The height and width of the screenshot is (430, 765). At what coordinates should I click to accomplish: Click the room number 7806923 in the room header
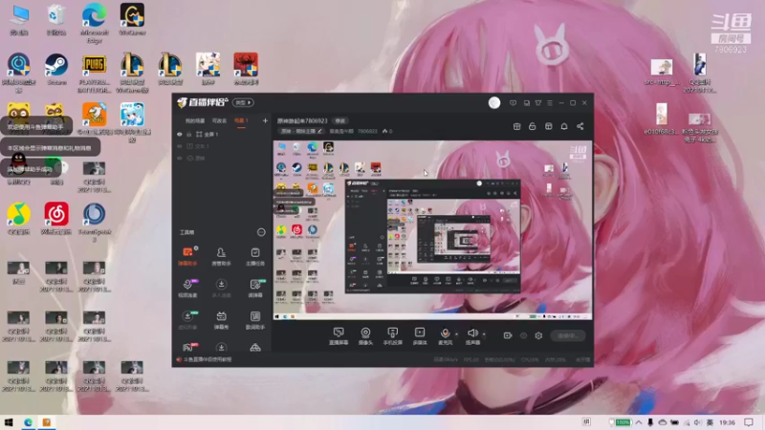pyautogui.click(x=367, y=131)
